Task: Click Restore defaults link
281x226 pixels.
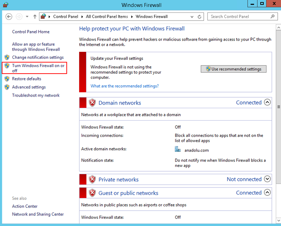Action: pyautogui.click(x=27, y=79)
